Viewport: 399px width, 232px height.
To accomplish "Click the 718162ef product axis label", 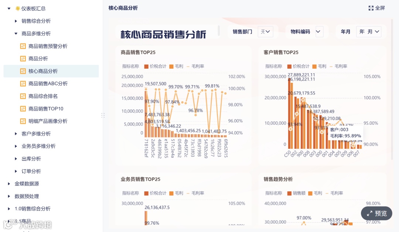I will [x=146, y=148].
